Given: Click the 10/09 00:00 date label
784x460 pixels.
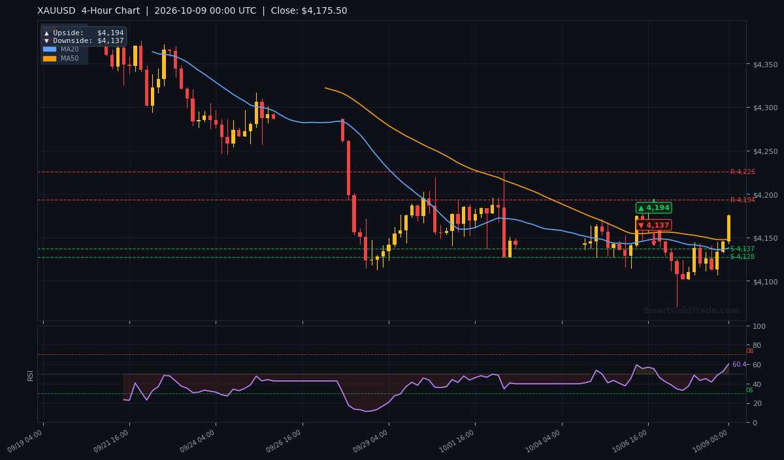Looking at the screenshot, I should pos(710,440).
